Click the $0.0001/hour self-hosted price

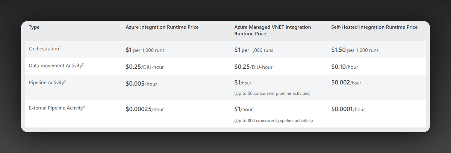pos(348,109)
